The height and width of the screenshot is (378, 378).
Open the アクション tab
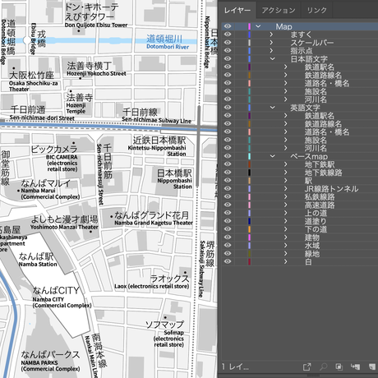coord(279,11)
